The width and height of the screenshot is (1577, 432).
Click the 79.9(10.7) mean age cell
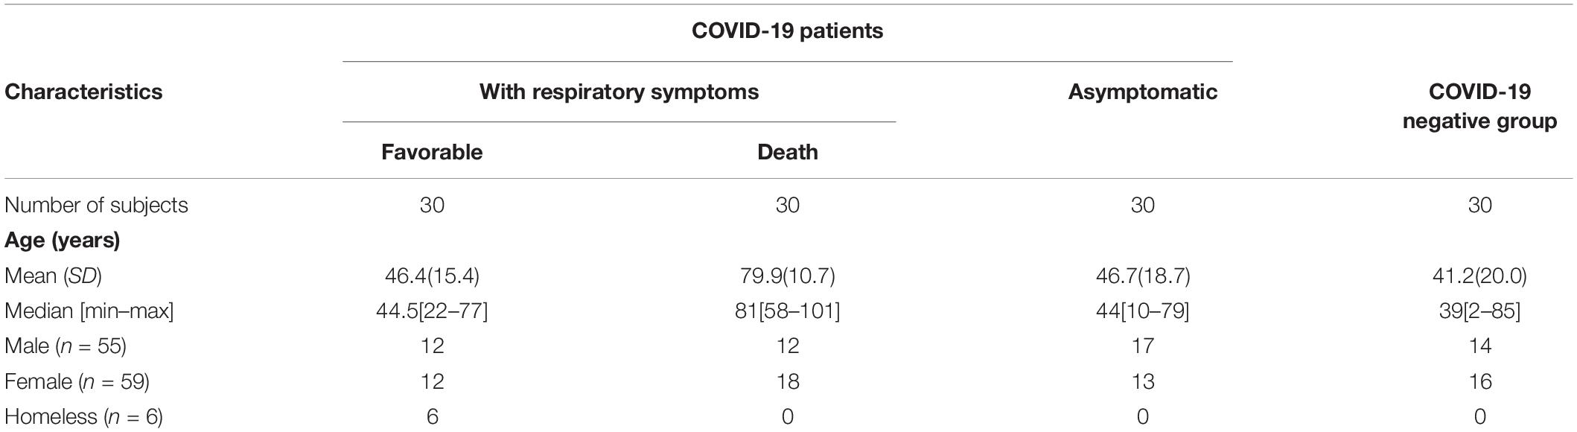tap(787, 276)
